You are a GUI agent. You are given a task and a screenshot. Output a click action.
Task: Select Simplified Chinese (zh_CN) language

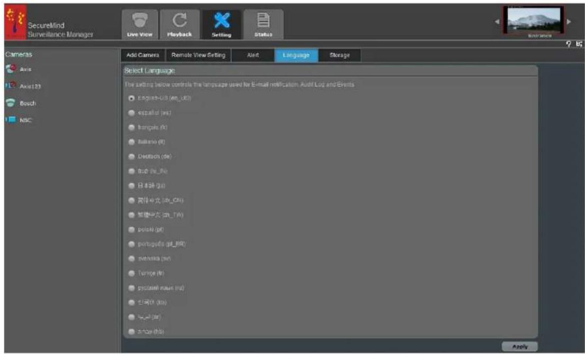click(131, 200)
